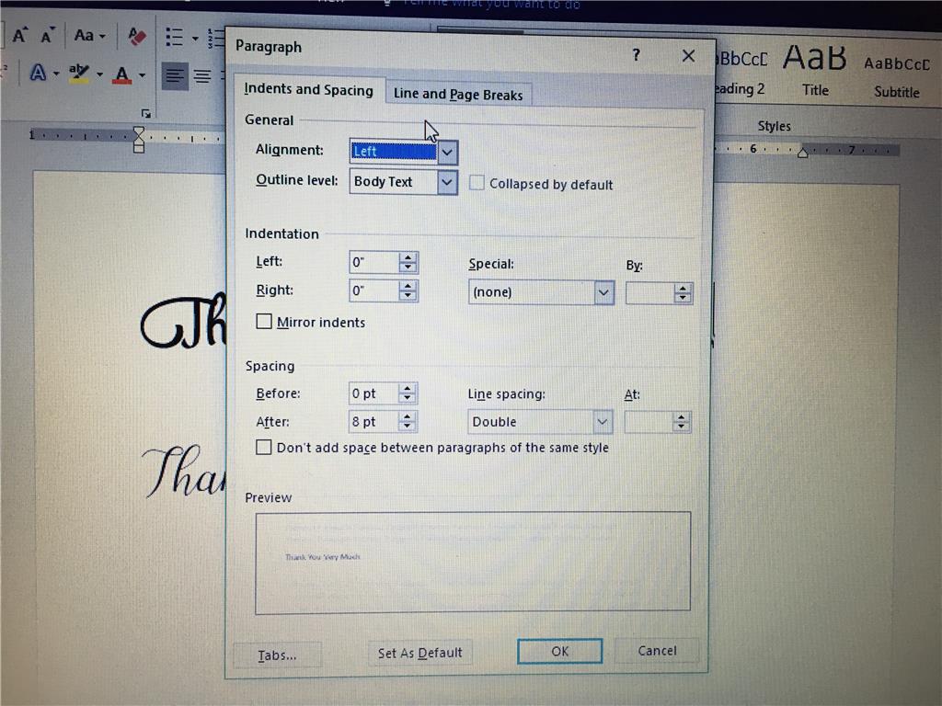Image resolution: width=942 pixels, height=706 pixels.
Task: Click the Set As Default button
Action: 419,654
